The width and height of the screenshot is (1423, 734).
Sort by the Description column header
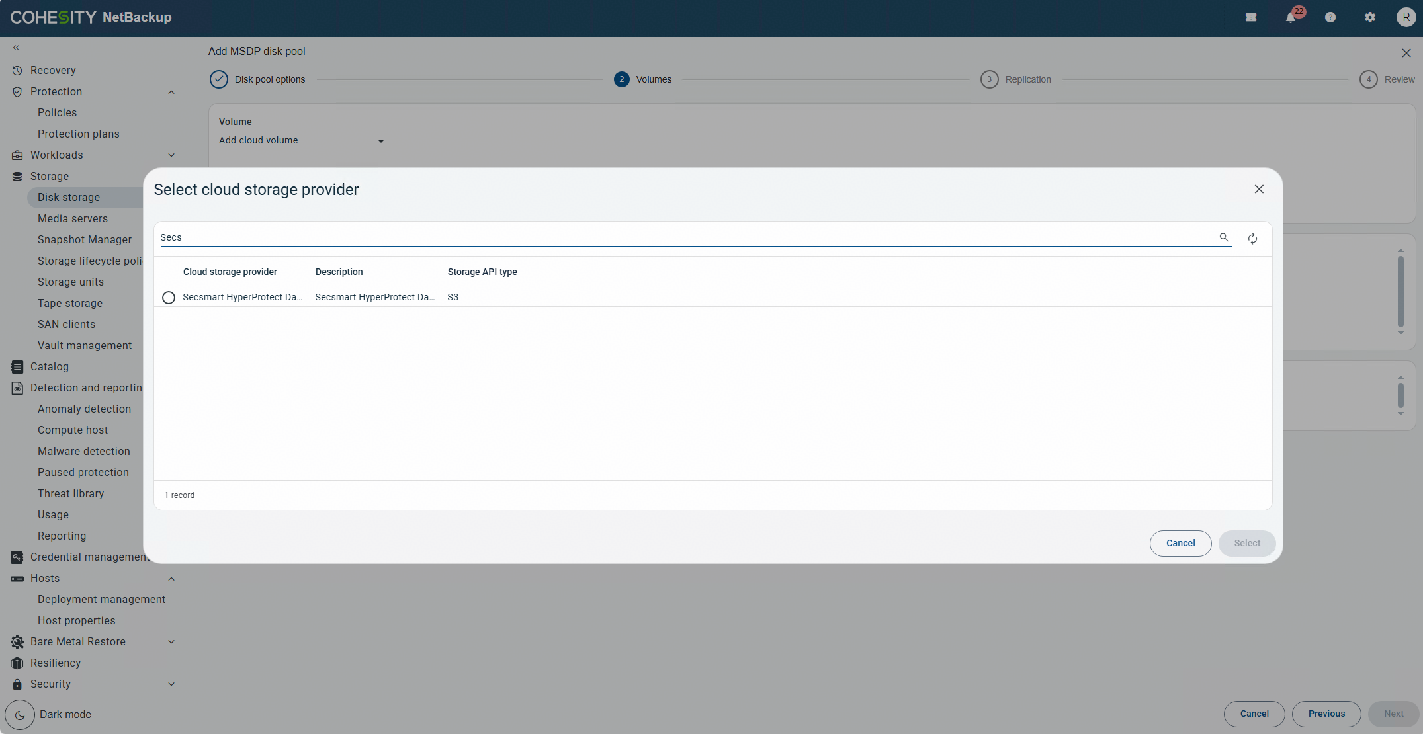coord(339,272)
